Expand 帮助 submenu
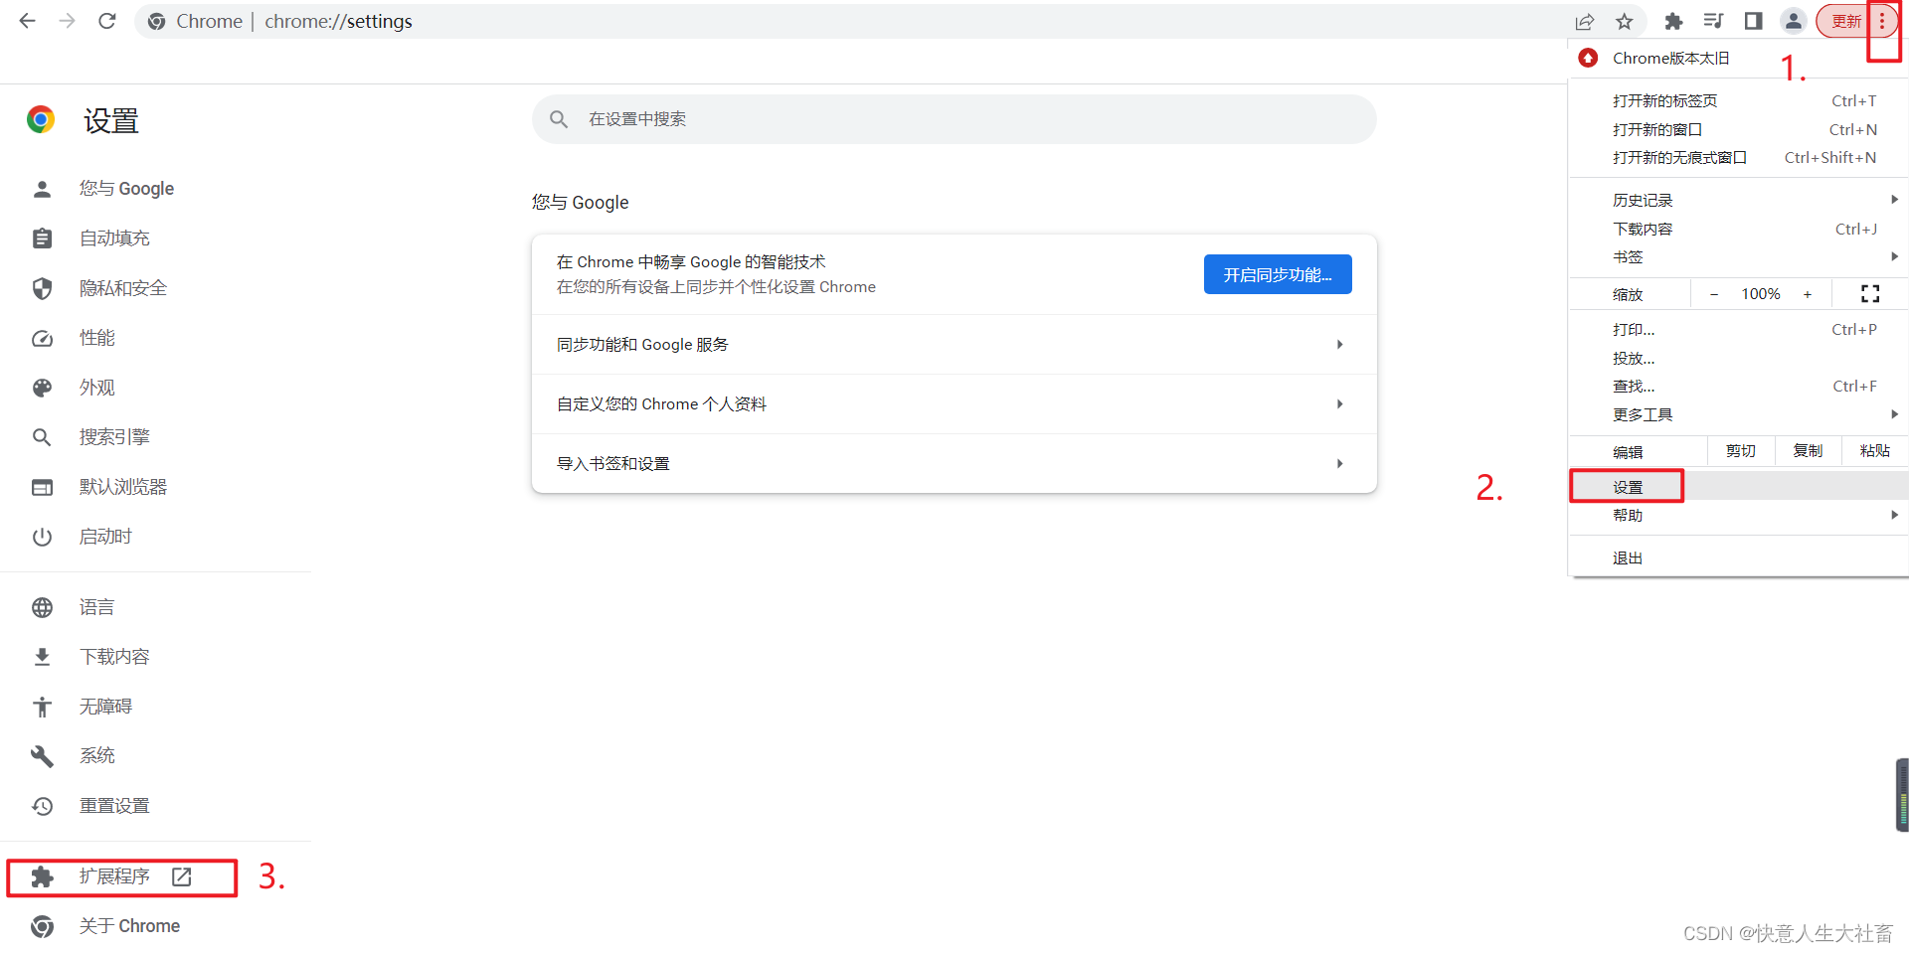This screenshot has width=1909, height=953. click(x=1738, y=515)
